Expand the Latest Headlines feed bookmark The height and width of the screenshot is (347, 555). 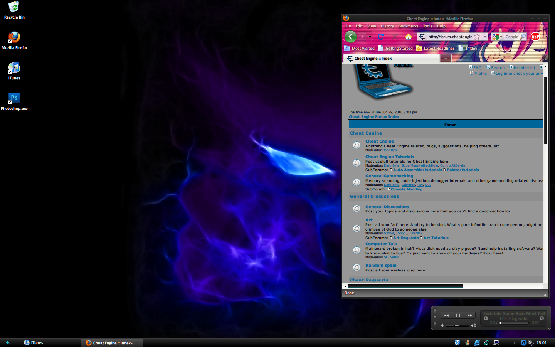435,48
